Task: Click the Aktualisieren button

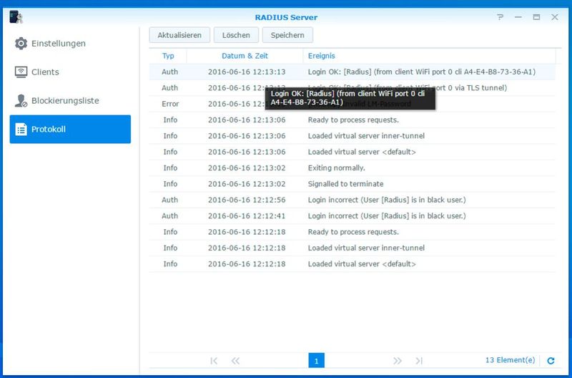Action: (x=179, y=35)
